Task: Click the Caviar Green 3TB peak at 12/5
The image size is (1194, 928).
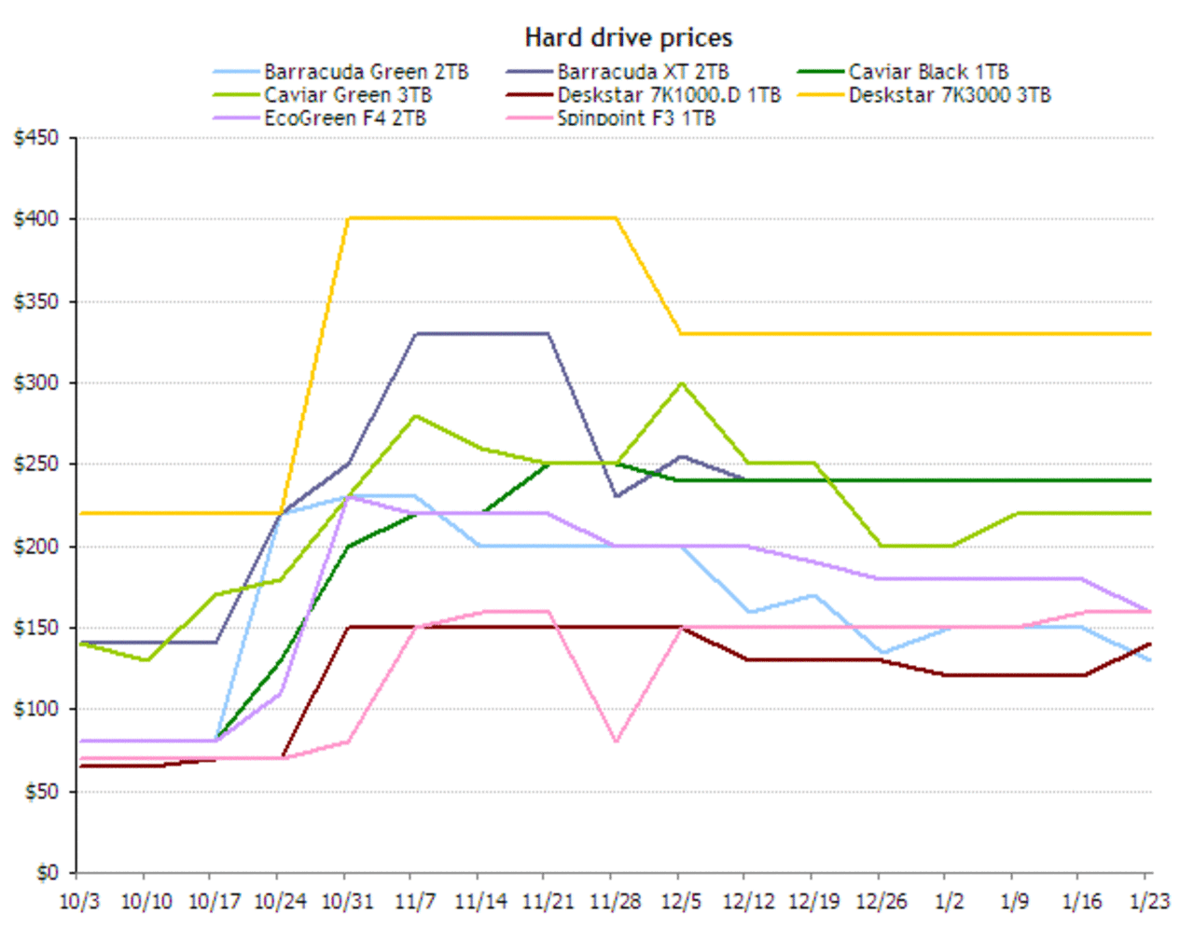Action: click(x=682, y=382)
